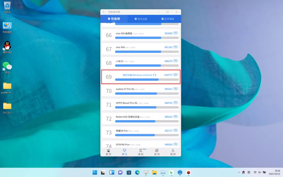Open the Chat app in the taskbar

pyautogui.click(x=120, y=173)
